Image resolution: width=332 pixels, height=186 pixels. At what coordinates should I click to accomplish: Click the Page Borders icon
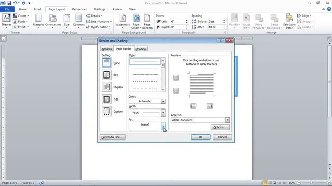147,21
